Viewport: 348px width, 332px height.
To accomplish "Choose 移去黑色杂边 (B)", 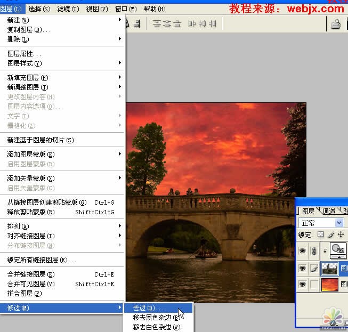I will pos(158,318).
